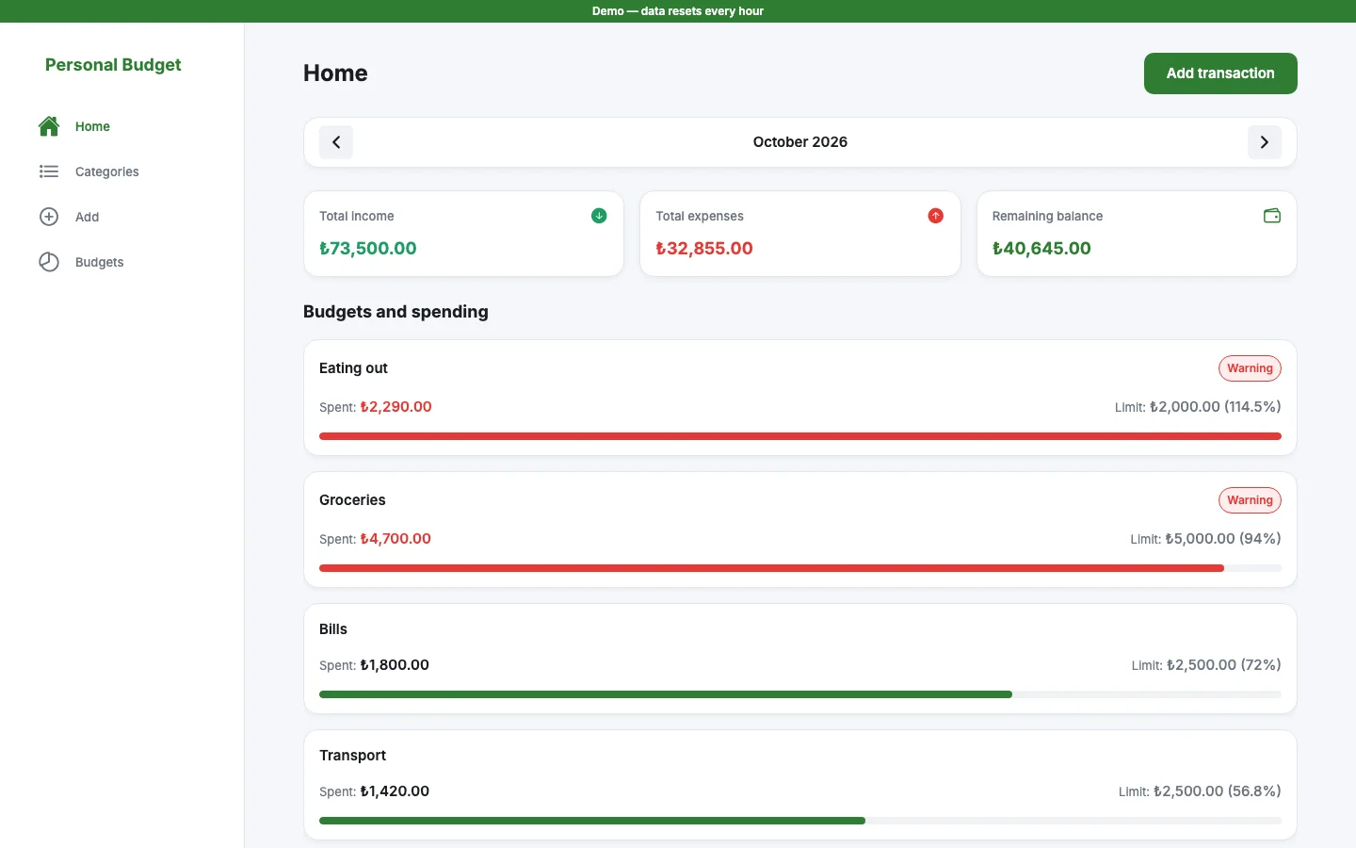Click the Budgets pie chart icon
The height and width of the screenshot is (848, 1356).
point(49,262)
